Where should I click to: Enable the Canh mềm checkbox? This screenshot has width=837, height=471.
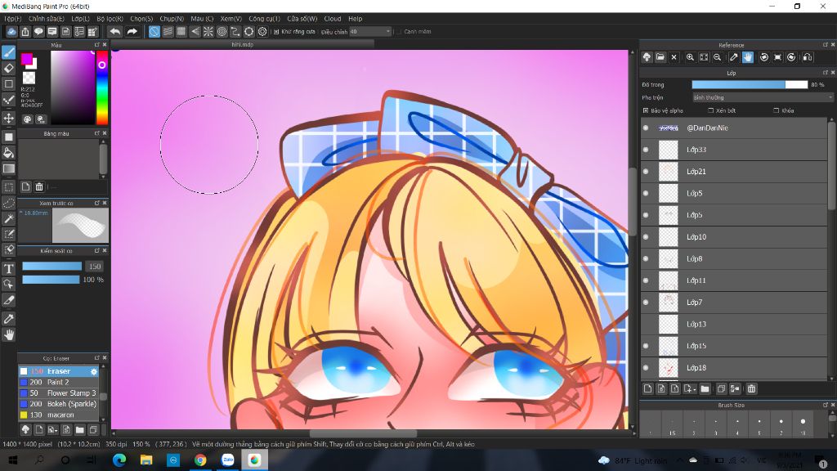coord(398,32)
